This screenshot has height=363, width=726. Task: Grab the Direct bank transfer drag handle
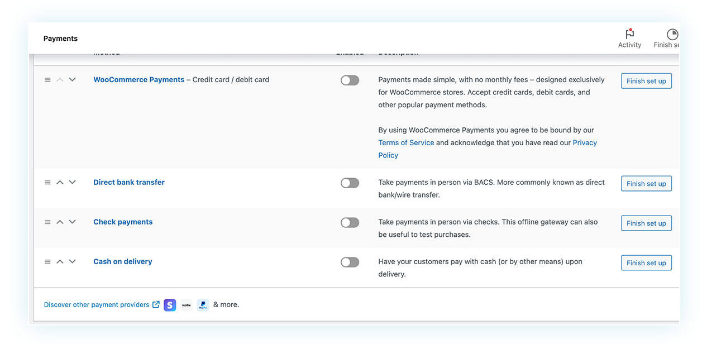click(x=47, y=183)
